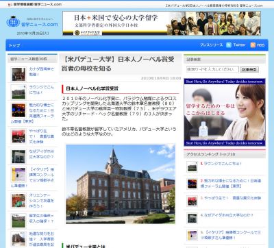Click the アクセスランキング トップ10 heading
This screenshot has height=248, width=274.
pyautogui.click(x=210, y=154)
